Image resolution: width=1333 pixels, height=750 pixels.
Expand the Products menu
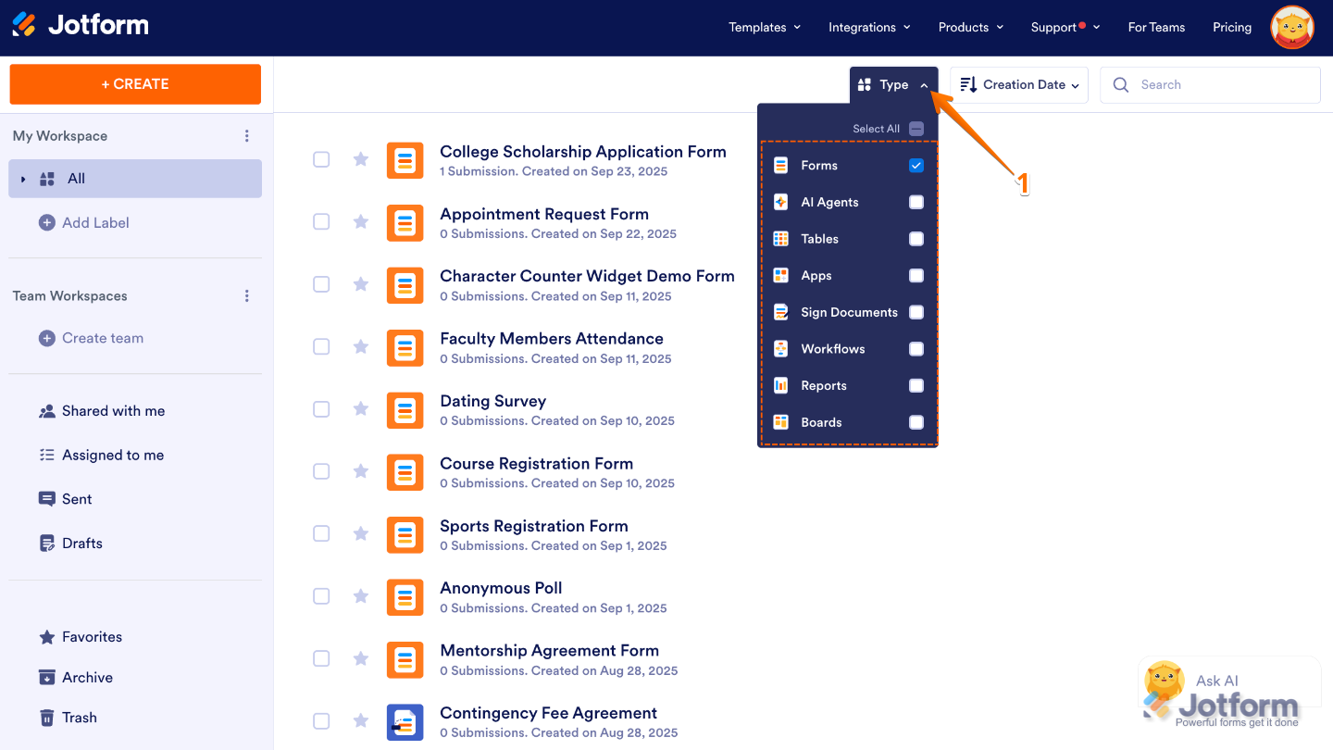pos(970,27)
